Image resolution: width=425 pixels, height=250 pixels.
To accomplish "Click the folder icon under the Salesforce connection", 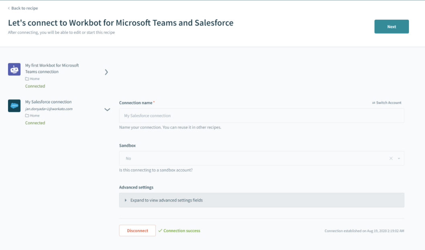I will (x=27, y=116).
